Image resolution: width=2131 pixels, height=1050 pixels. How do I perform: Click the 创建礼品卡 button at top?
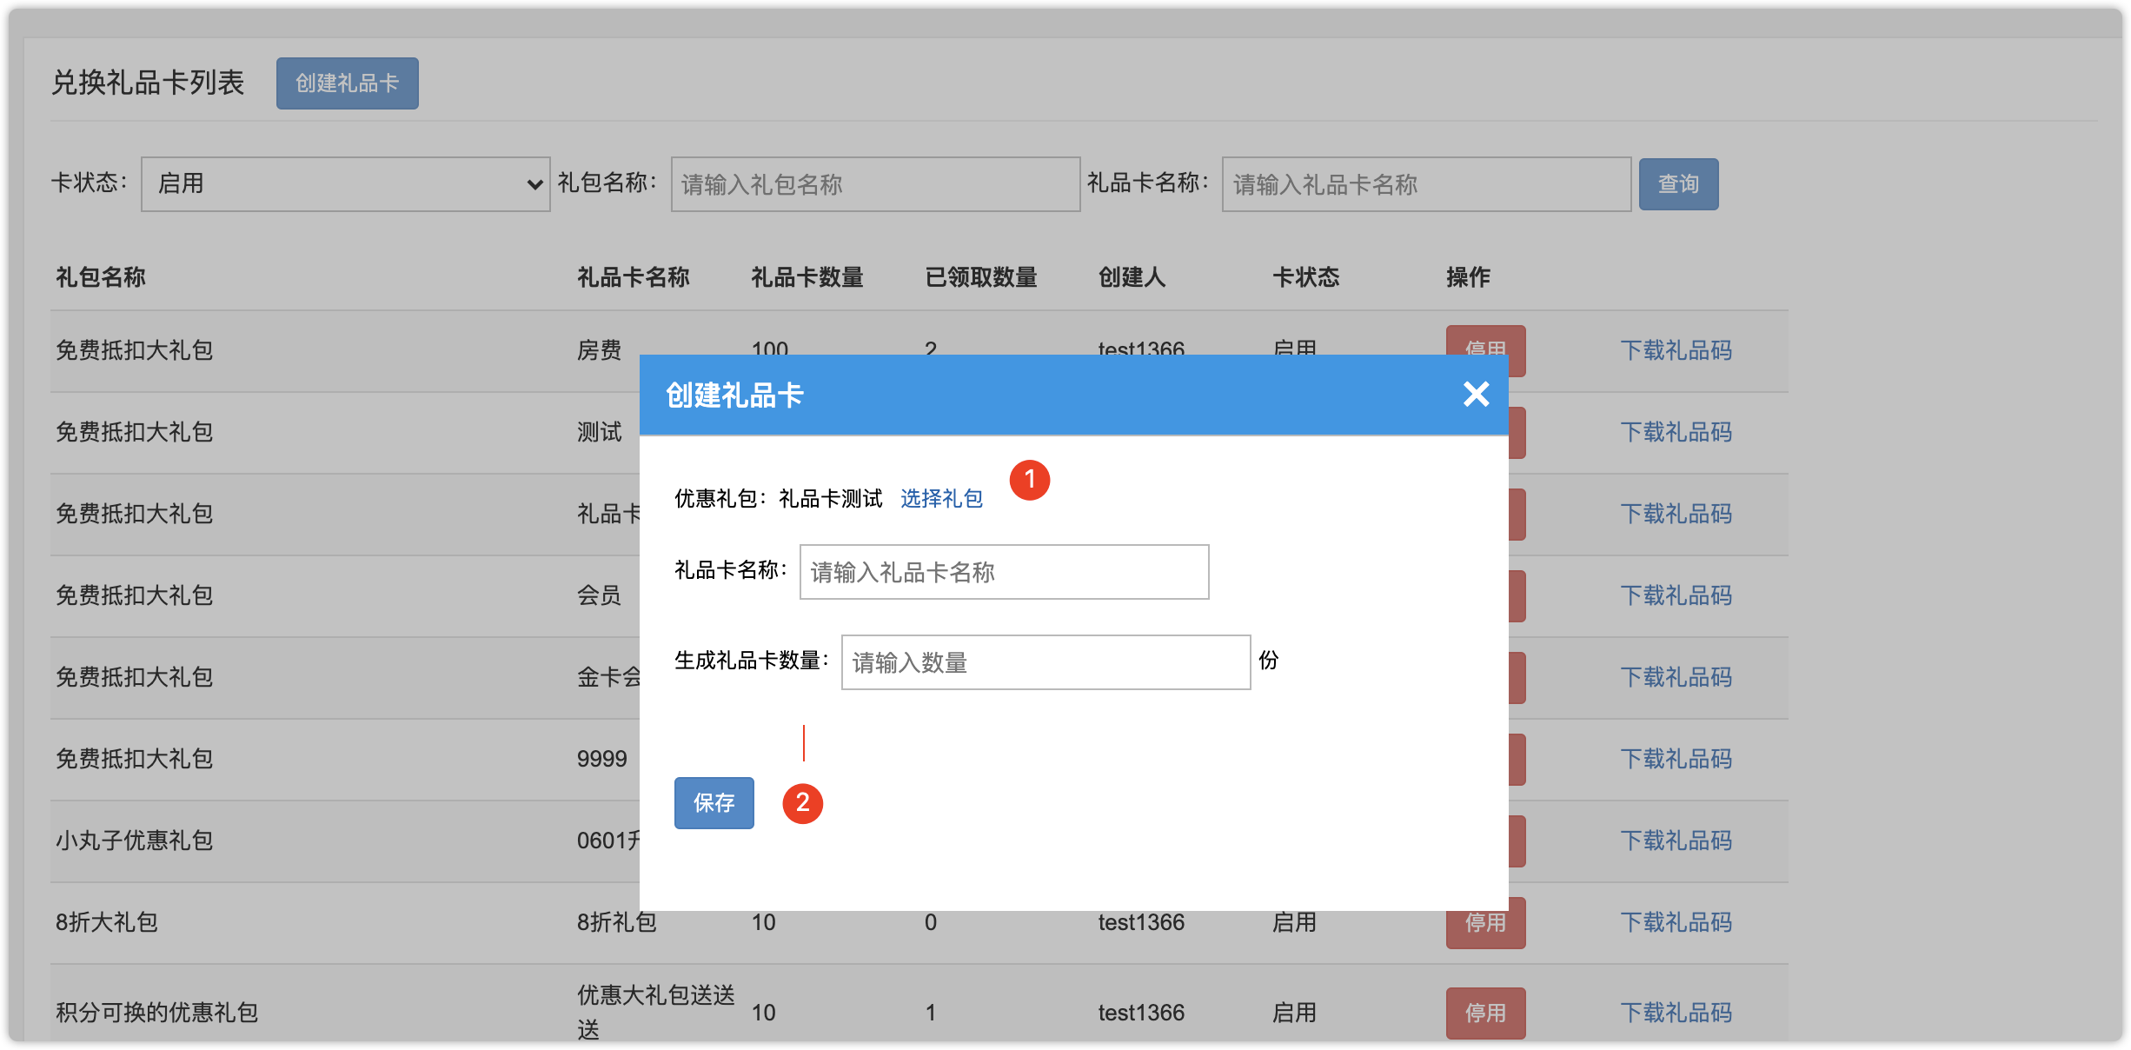[x=347, y=83]
